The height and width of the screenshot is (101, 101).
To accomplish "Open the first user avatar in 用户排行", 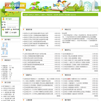I will [x=5, y=45].
